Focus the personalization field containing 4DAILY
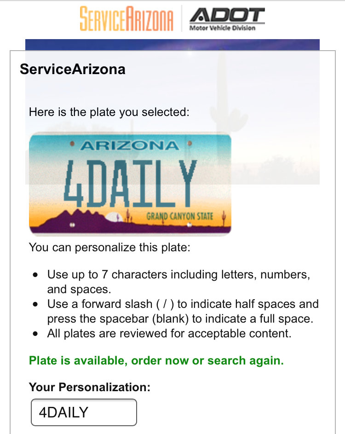This screenshot has height=434, width=345. (x=84, y=412)
